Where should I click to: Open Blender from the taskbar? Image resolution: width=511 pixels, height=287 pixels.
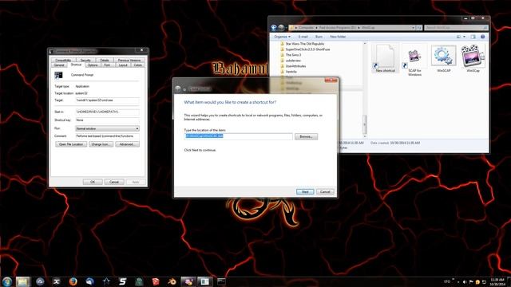pos(172,281)
